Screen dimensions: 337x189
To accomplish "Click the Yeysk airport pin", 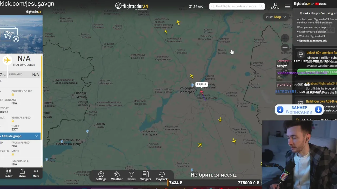I will (47, 159).
